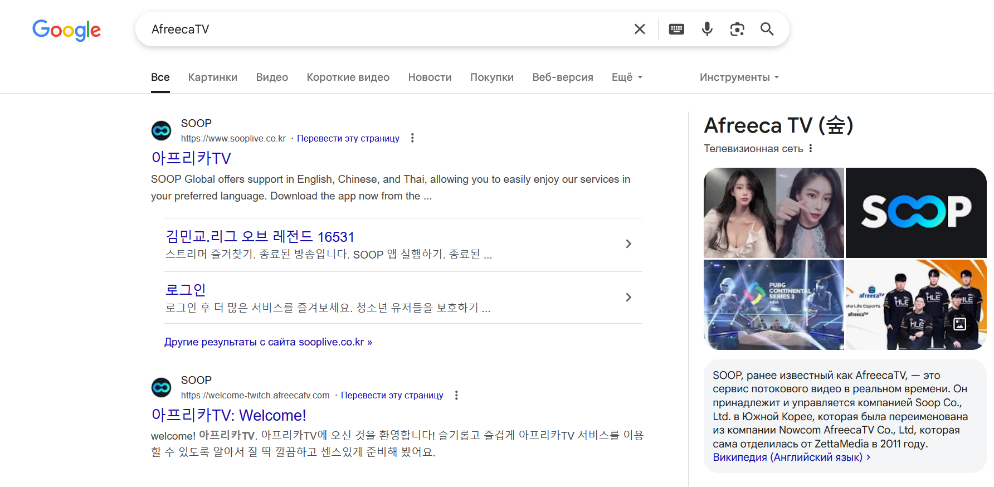
Task: Translate the sooplive.co.kr page link
Action: click(348, 138)
